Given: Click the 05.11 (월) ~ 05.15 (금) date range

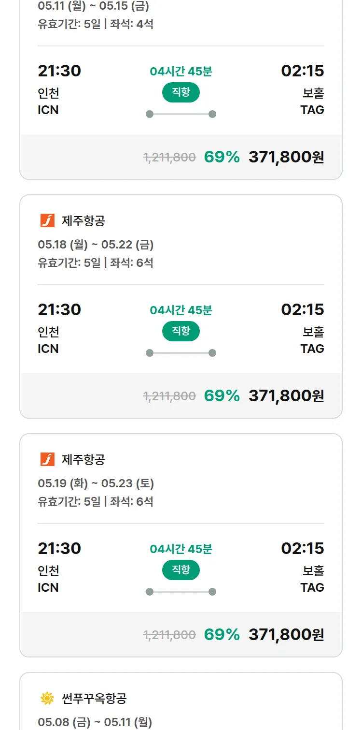Looking at the screenshot, I should tap(93, 6).
